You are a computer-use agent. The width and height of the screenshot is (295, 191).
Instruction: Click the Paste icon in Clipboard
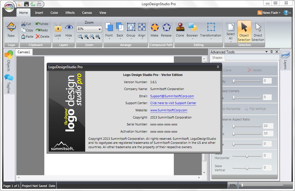click(23, 37)
